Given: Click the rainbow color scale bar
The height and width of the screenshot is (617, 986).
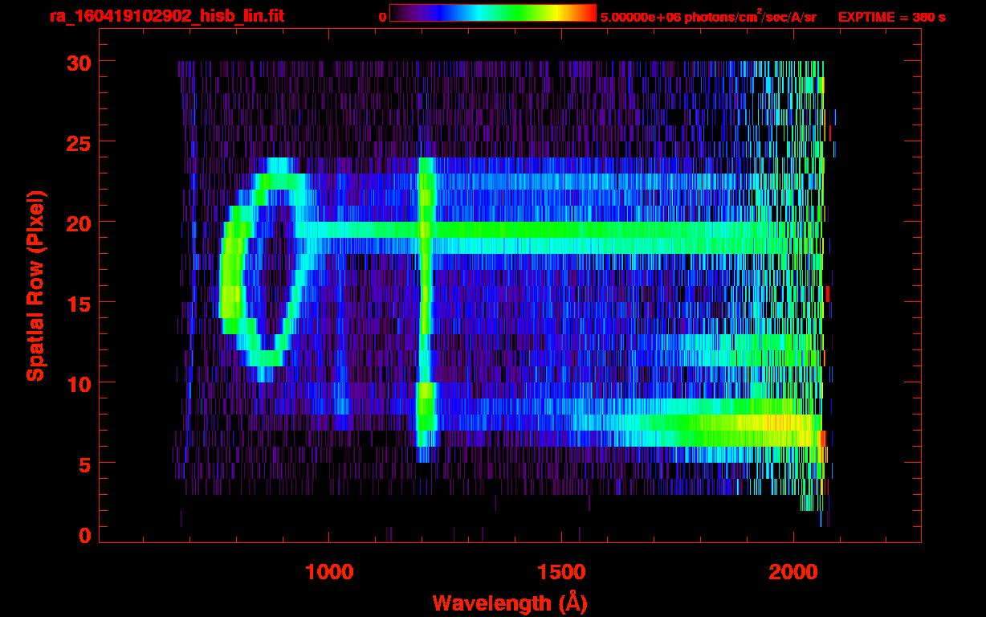Looking at the screenshot, I should pos(492,13).
